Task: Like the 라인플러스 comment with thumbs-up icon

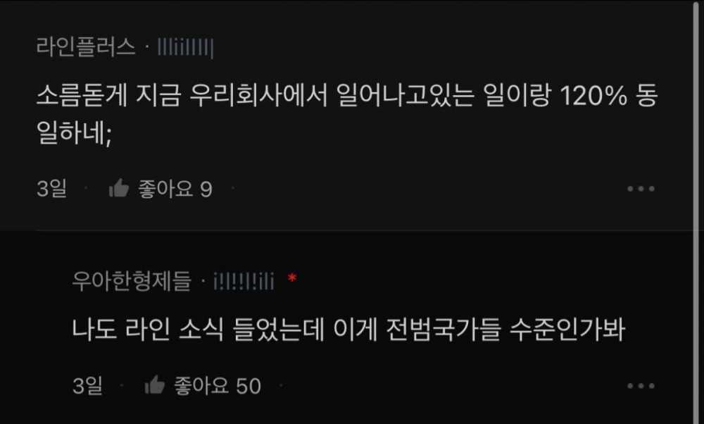Action: pyautogui.click(x=119, y=188)
